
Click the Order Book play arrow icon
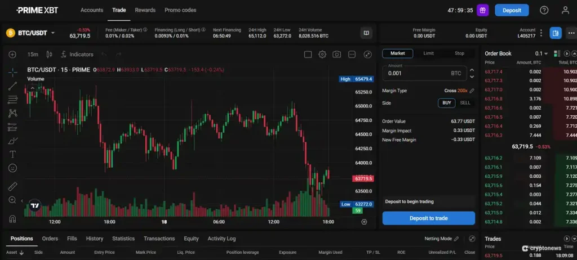[x=567, y=53]
